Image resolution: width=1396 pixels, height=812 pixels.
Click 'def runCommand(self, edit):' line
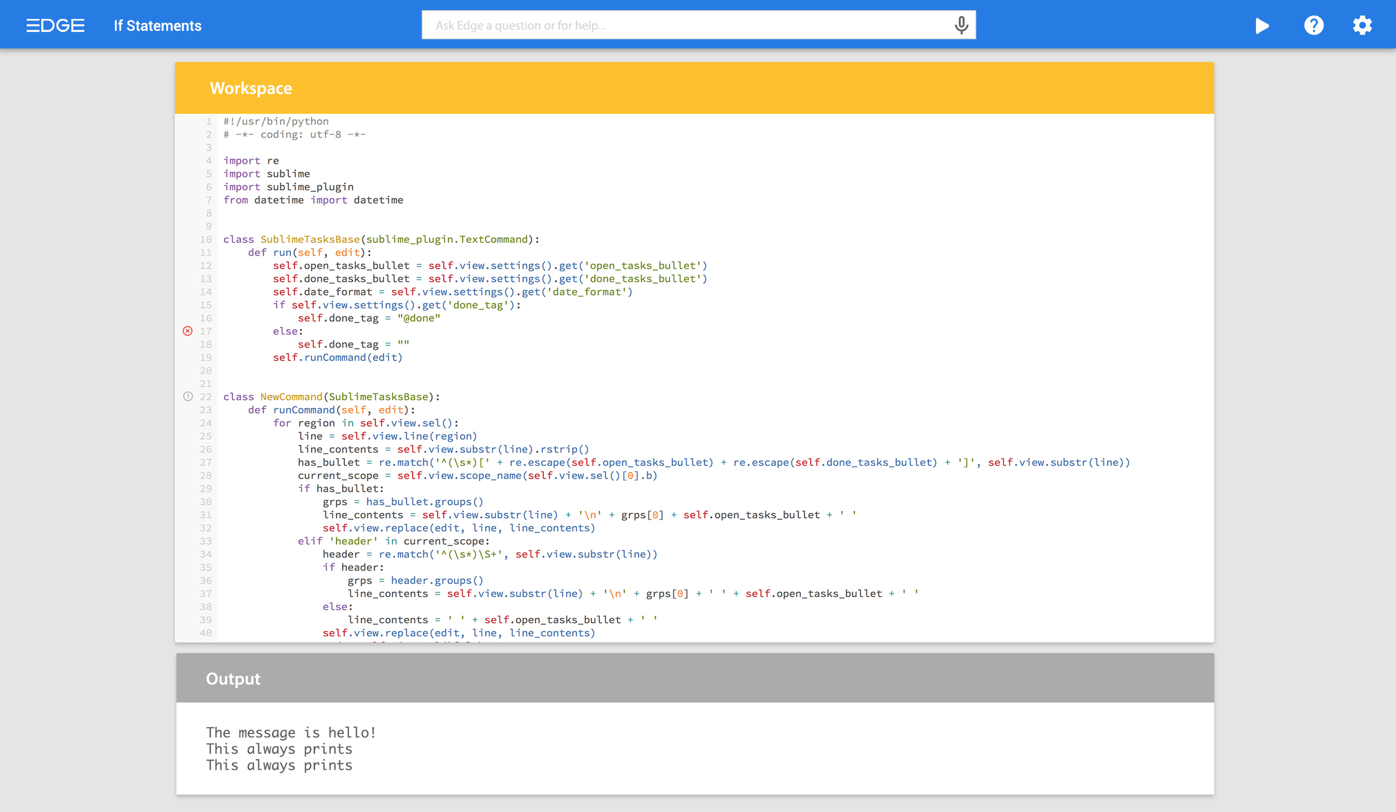(x=331, y=410)
